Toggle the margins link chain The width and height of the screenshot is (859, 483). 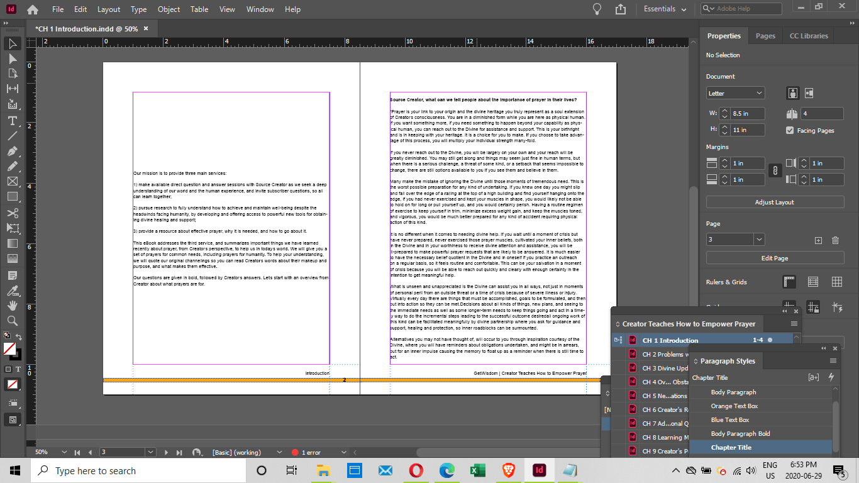[x=775, y=170]
